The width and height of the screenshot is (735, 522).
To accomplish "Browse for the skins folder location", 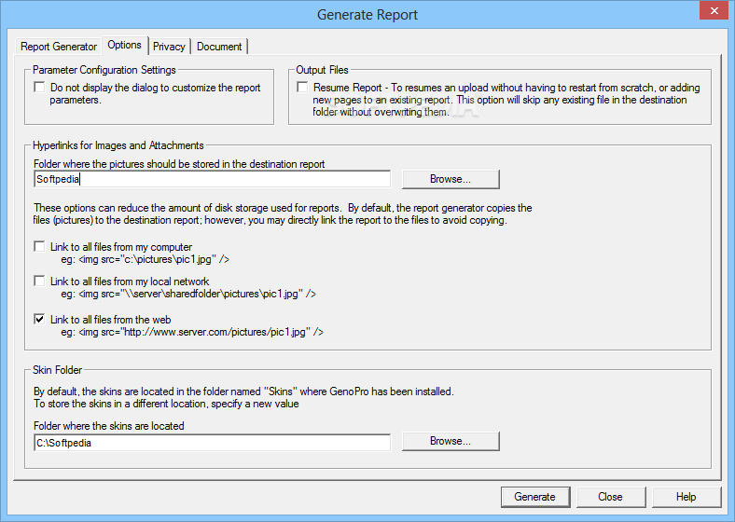I will coord(451,441).
